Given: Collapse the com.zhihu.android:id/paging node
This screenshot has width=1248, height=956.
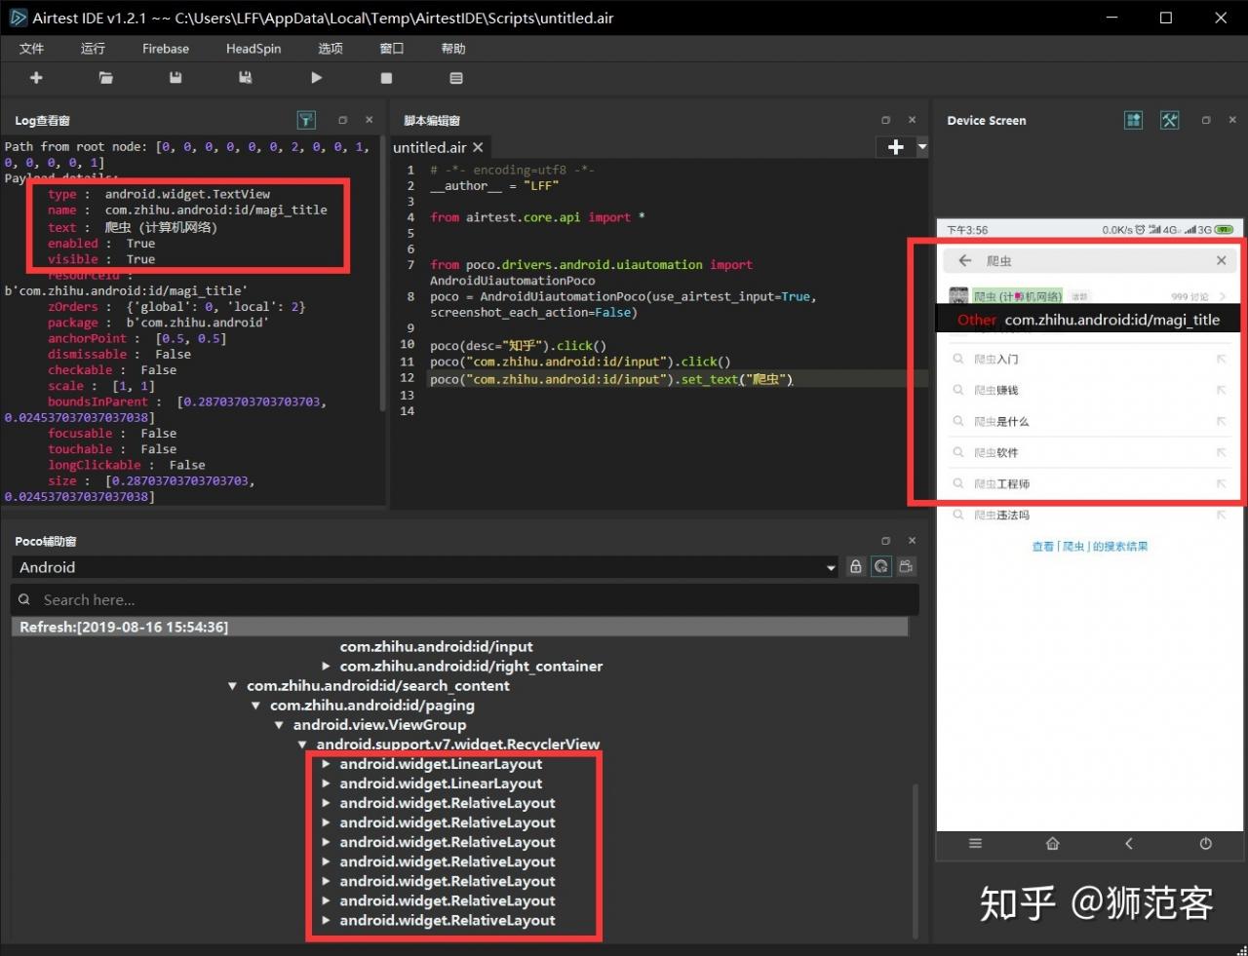Looking at the screenshot, I should click(x=255, y=706).
